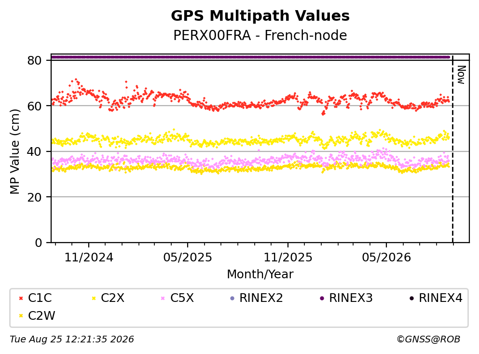Click the GPS Multipath Values title
Screen dimensions: 479x354
(x=260, y=16)
